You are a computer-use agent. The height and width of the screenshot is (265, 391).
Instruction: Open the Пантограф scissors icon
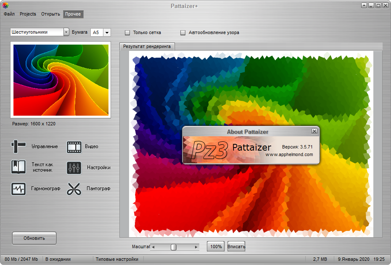pyautogui.click(x=74, y=188)
